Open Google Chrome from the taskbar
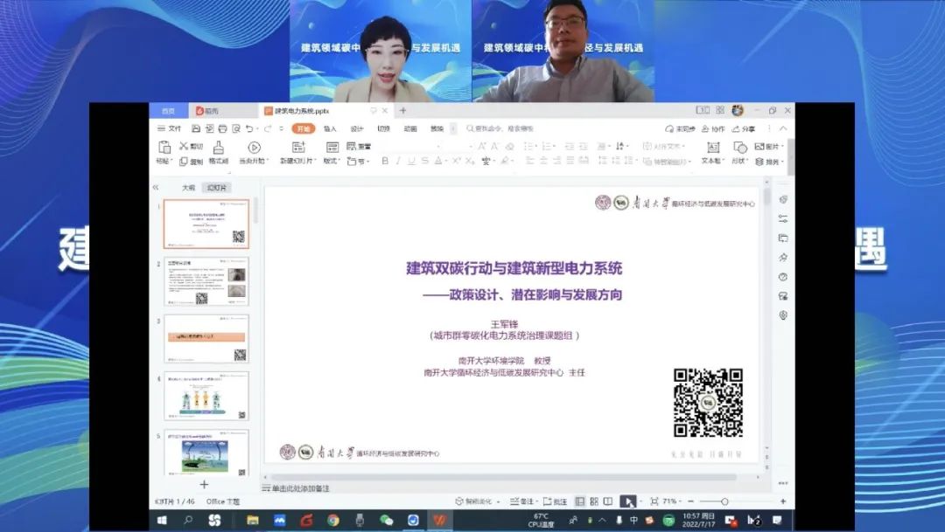This screenshot has height=532, width=945. (x=333, y=521)
